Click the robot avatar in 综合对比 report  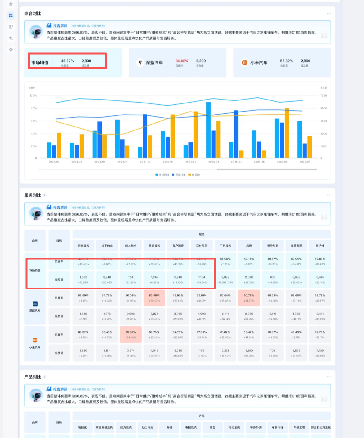coord(36,32)
